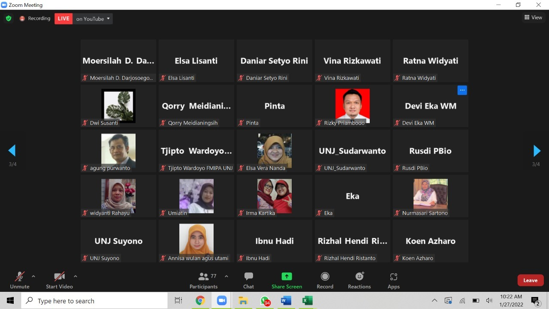
Task: Click the Vina Rizkawati tile name
Action: point(353,61)
